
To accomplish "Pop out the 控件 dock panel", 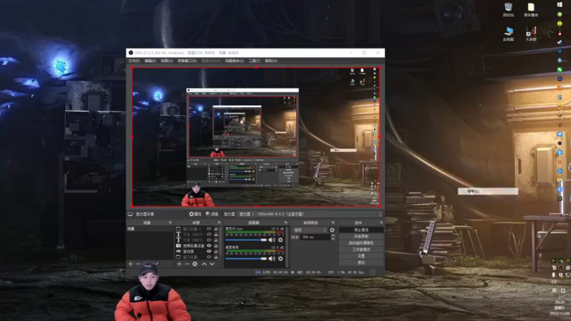I will (x=381, y=223).
